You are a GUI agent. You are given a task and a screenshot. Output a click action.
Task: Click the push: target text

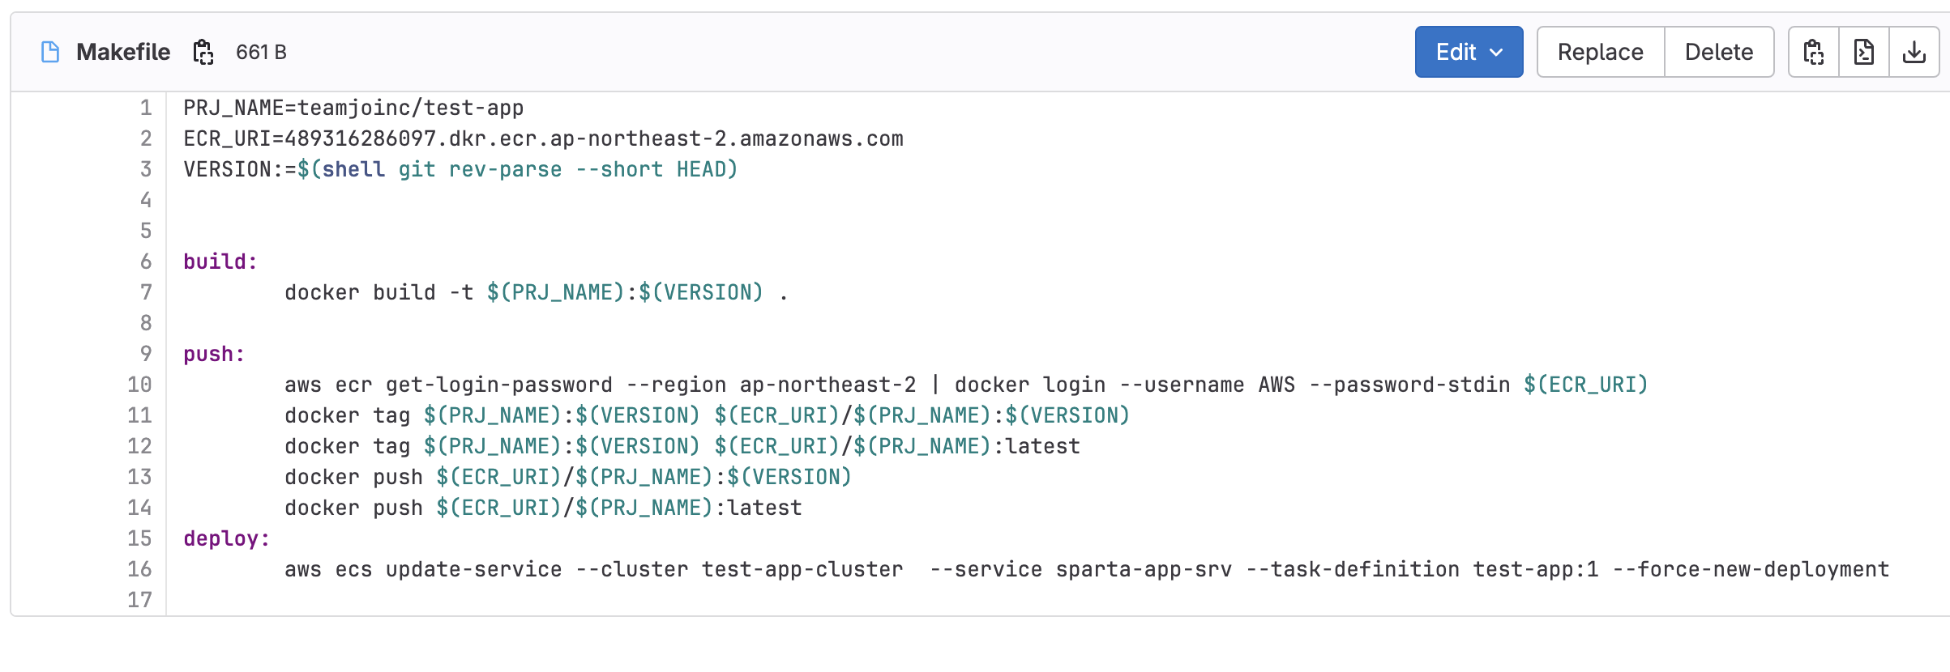[x=214, y=354]
